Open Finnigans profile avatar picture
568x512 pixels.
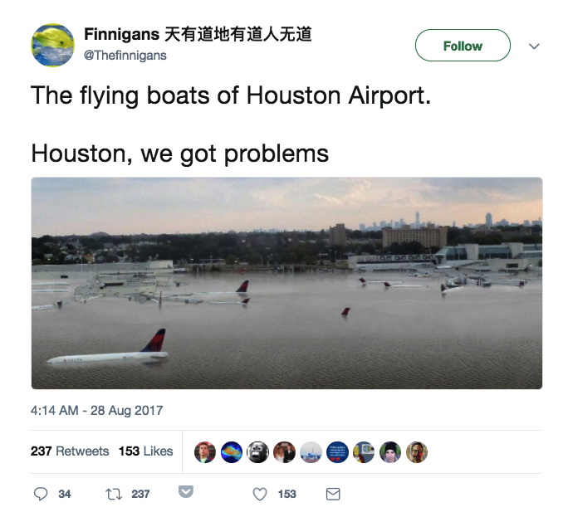click(x=53, y=46)
